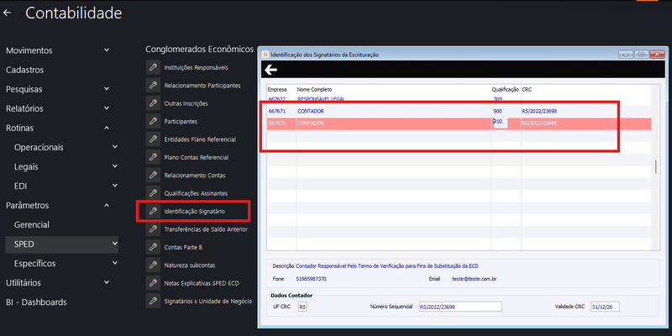Open Relacionamento Participantes link
This screenshot has width=672, height=336.
coord(202,86)
